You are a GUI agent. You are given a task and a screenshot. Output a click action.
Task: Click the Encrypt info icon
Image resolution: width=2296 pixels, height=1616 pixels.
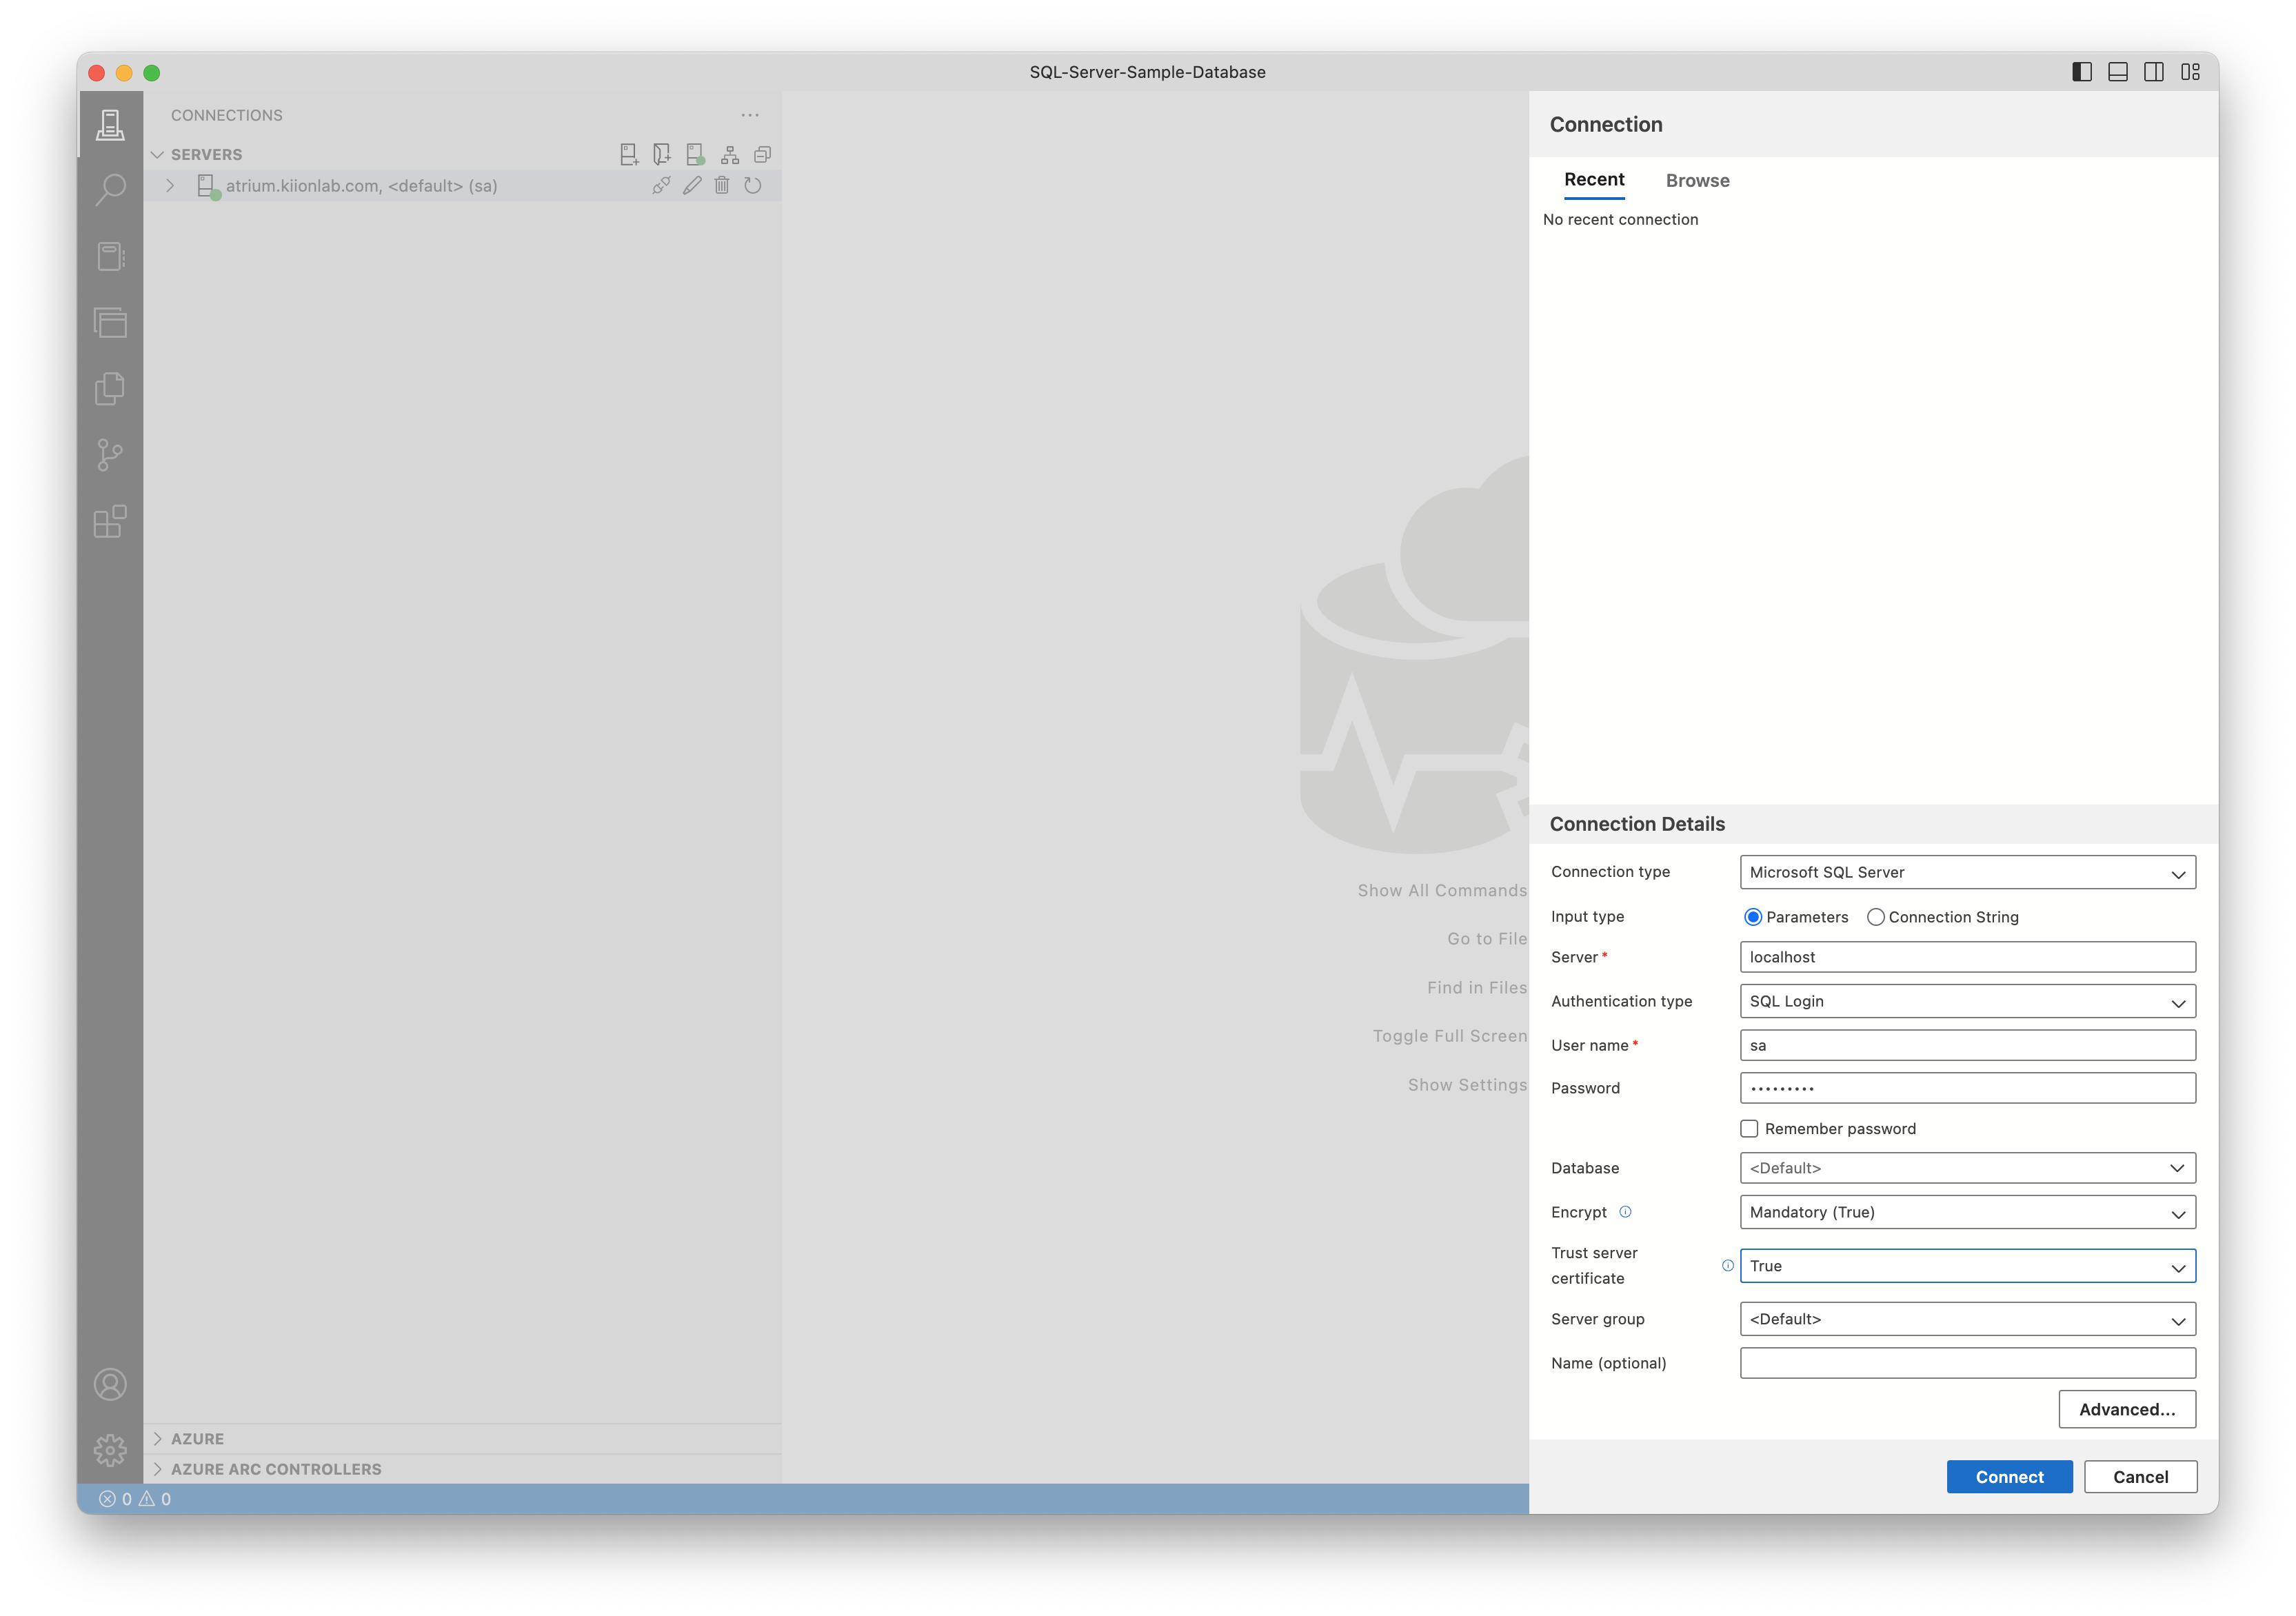pyautogui.click(x=1625, y=1211)
